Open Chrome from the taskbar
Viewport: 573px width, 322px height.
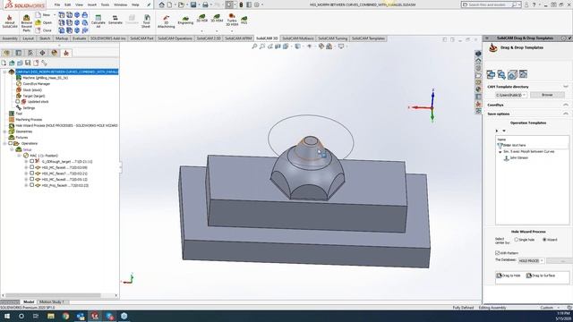tap(65, 316)
